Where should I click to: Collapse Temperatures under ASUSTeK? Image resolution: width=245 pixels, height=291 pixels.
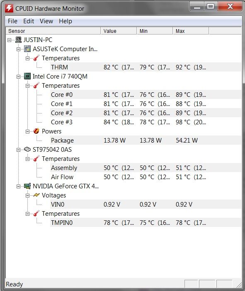[x=27, y=58]
